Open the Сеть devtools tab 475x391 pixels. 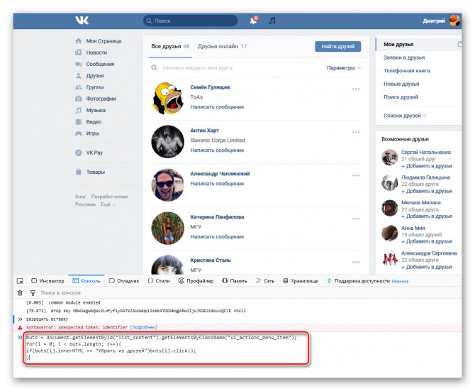(265, 281)
